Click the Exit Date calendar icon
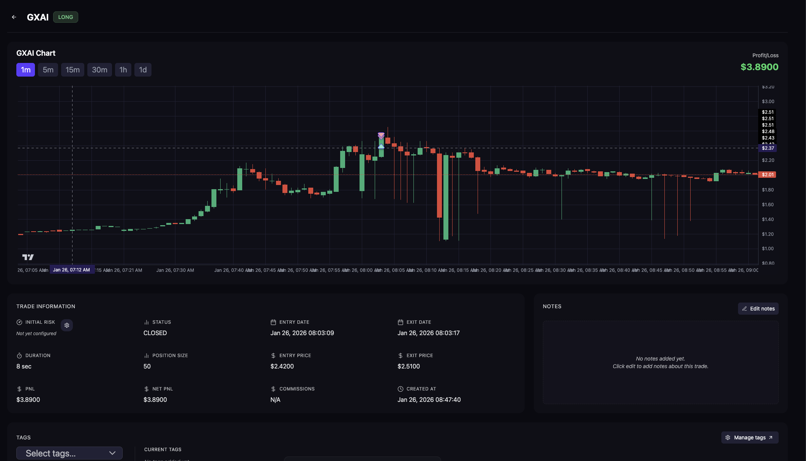The height and width of the screenshot is (461, 806). [400, 322]
